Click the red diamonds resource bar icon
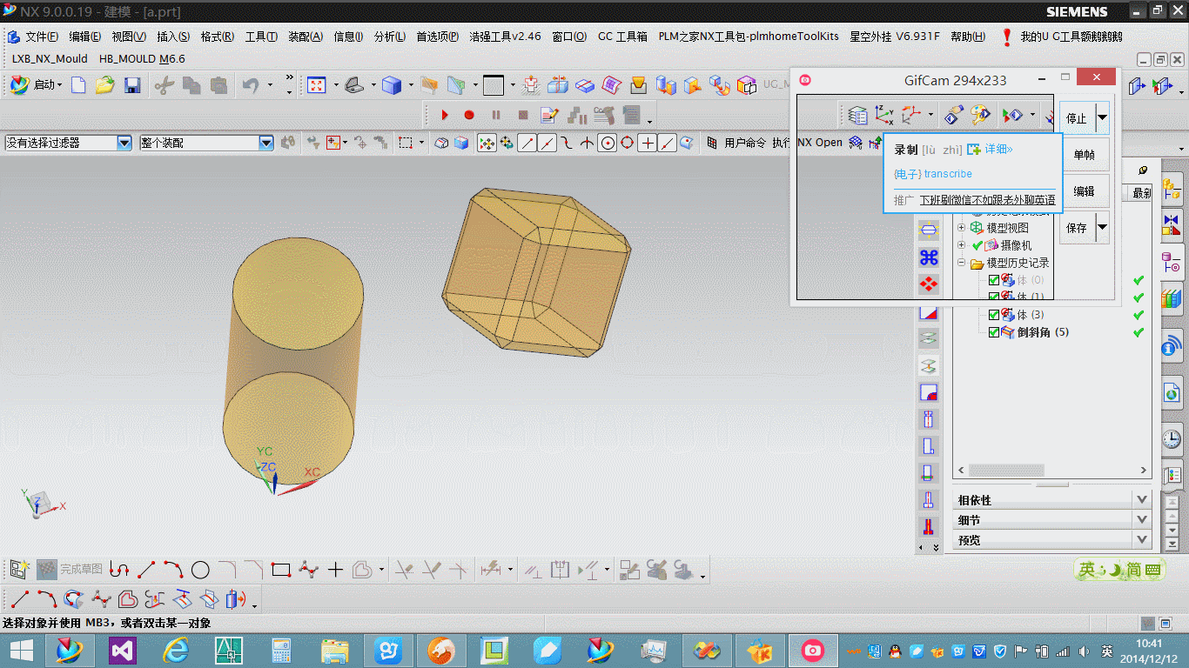Viewport: 1189px width, 668px height. click(929, 284)
